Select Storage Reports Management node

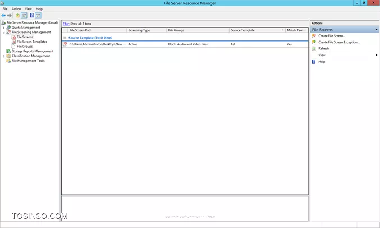click(33, 51)
